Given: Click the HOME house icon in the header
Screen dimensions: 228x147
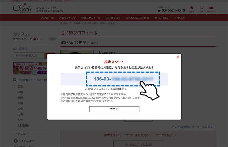Looking at the screenshot, I should click(192, 9).
